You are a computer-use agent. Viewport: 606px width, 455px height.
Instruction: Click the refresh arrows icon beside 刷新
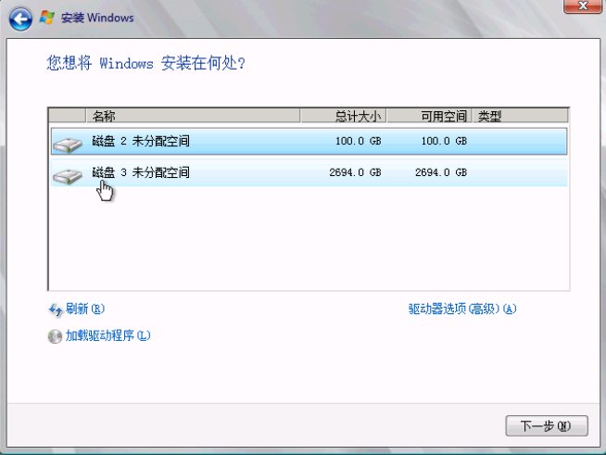pyautogui.click(x=55, y=310)
